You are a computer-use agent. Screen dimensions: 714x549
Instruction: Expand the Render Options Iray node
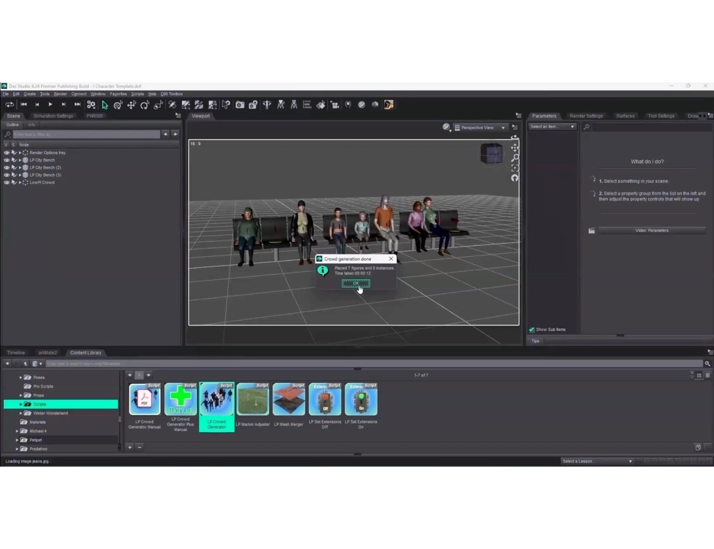tap(20, 152)
